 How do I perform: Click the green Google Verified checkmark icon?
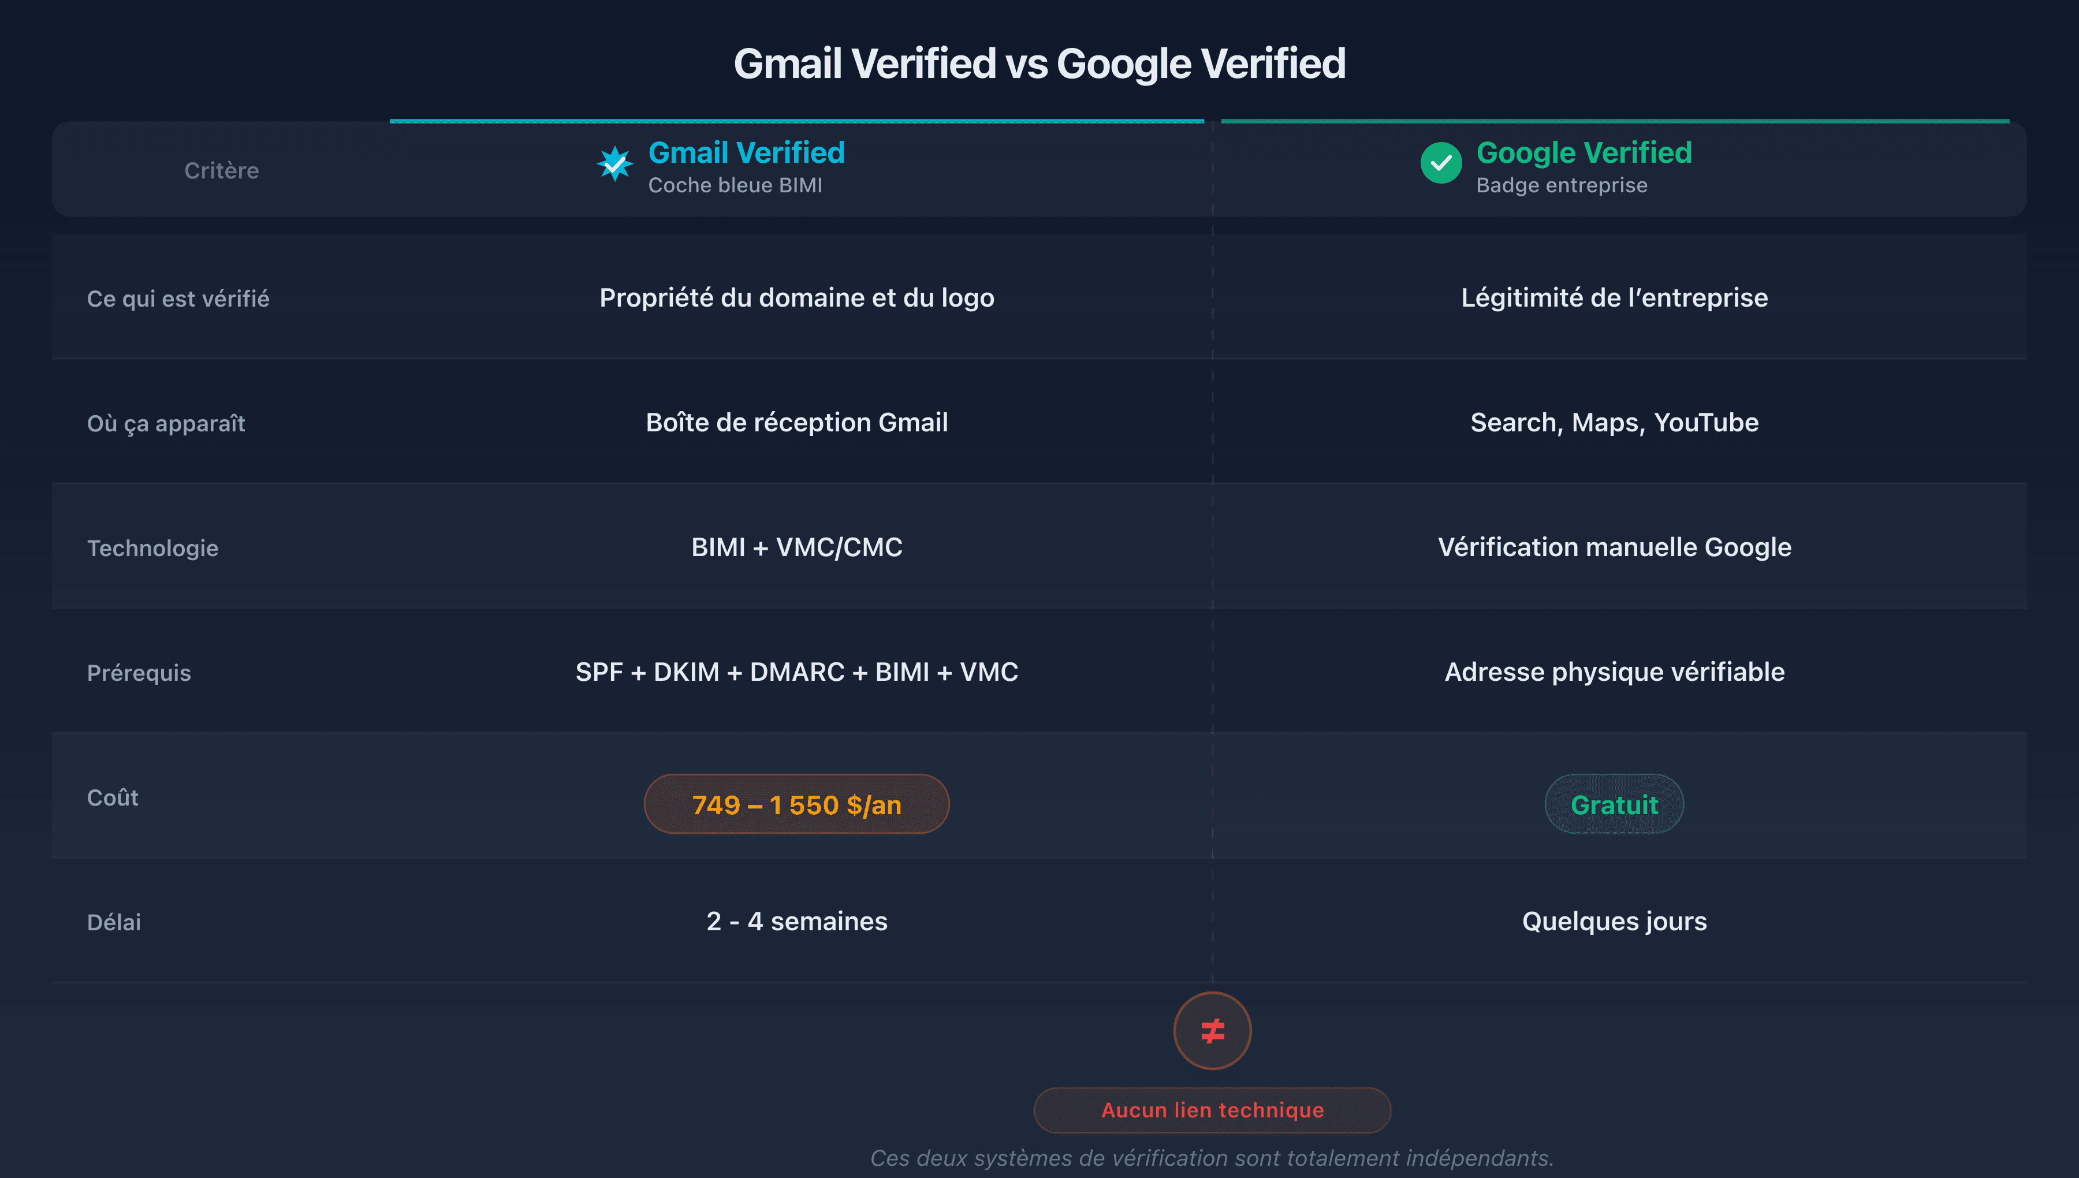point(1441,163)
